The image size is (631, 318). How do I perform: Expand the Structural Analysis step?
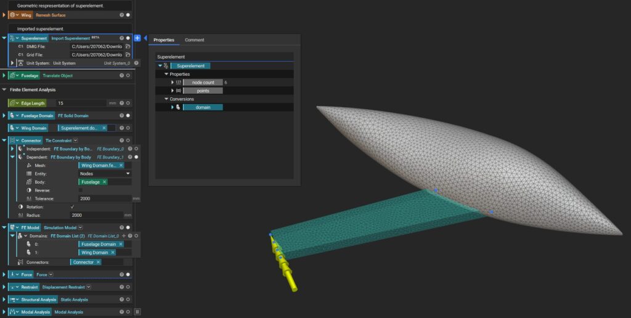(x=4, y=300)
